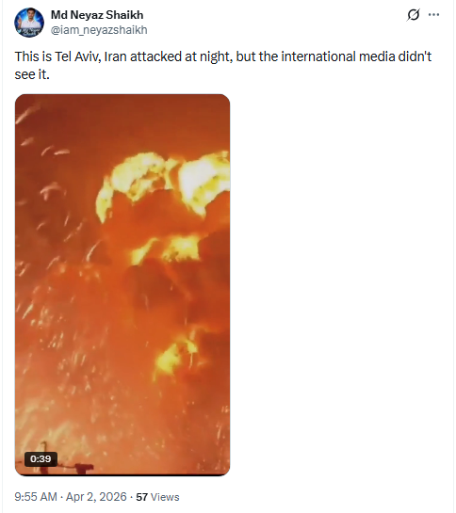Open the three-dot More options menu
456x513 pixels.
click(x=433, y=15)
